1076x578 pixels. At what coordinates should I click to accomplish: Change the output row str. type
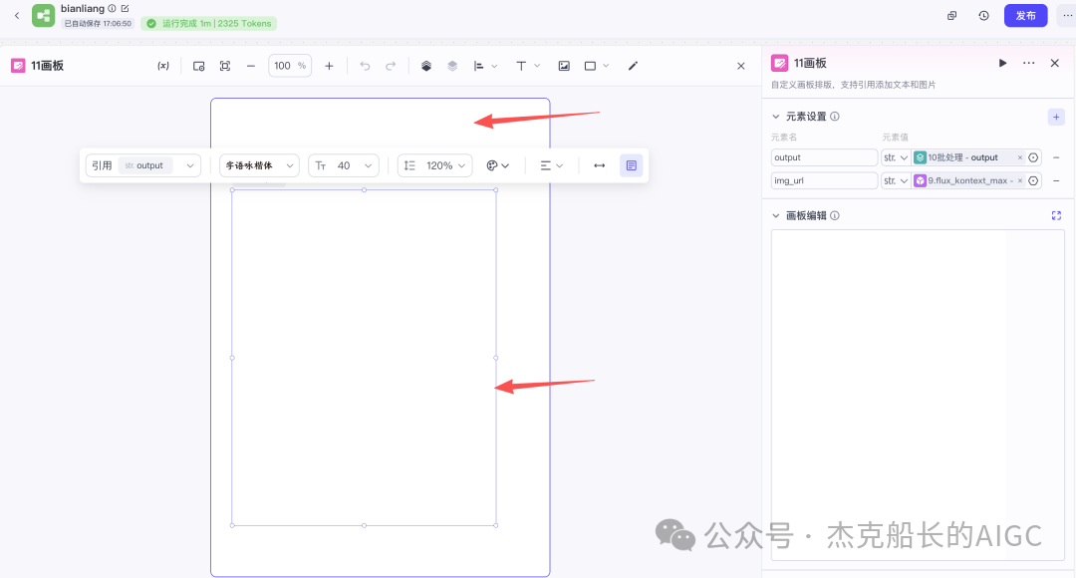point(896,157)
